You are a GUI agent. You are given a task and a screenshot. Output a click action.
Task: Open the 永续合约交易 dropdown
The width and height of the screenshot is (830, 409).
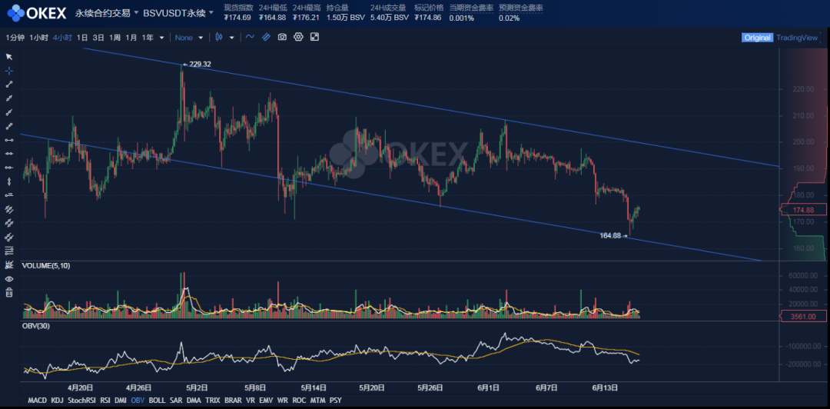click(108, 13)
